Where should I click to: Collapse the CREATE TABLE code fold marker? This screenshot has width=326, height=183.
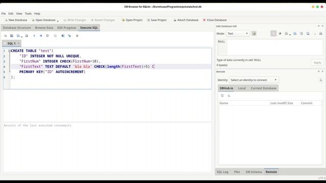(9, 51)
